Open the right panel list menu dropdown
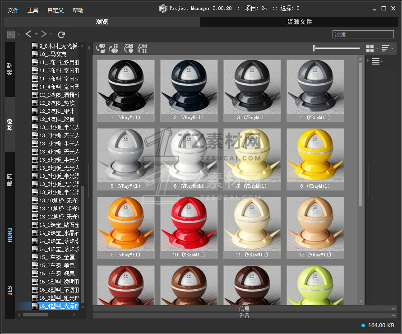 tap(377, 62)
